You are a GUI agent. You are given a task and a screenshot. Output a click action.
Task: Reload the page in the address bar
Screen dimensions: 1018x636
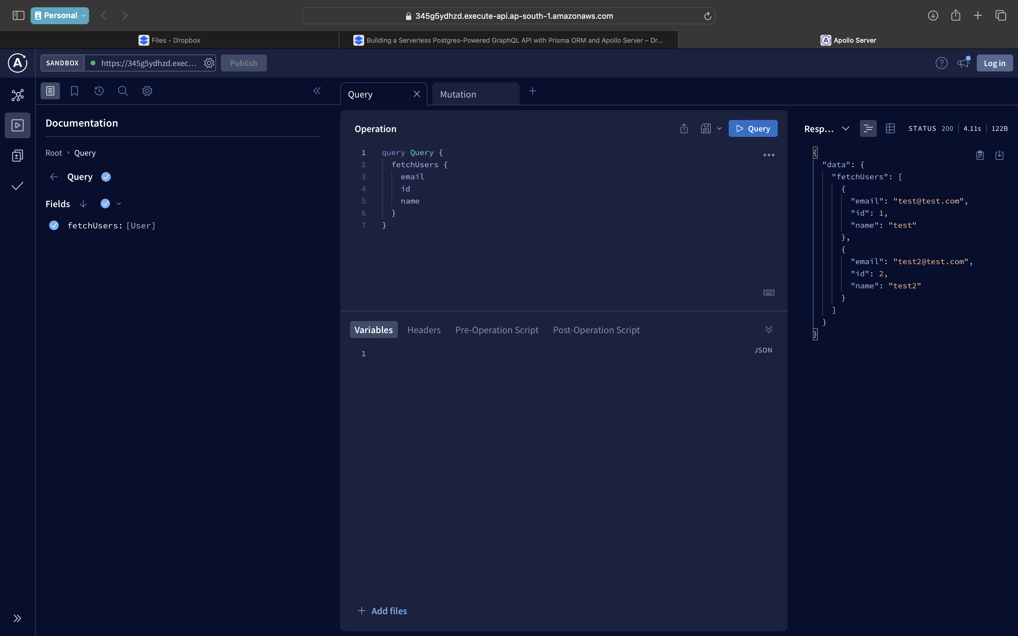tap(707, 16)
